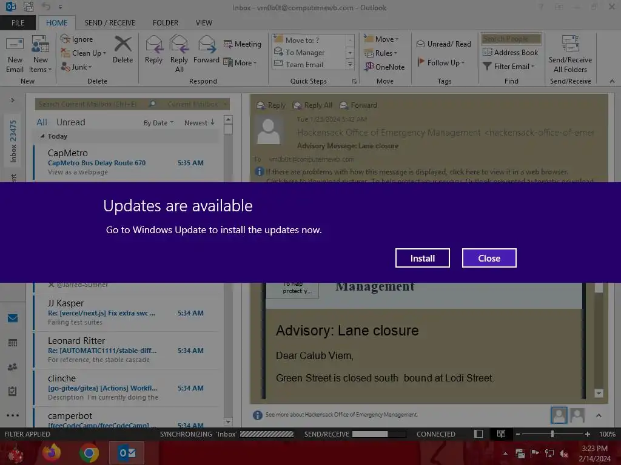Open the More respond options dropdown
621x465 pixels.
[x=240, y=62]
